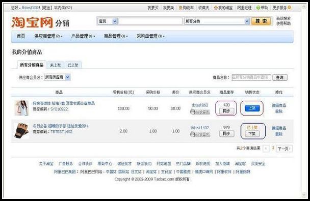Open the help icon link
The image size is (310, 201).
[x=262, y=8]
